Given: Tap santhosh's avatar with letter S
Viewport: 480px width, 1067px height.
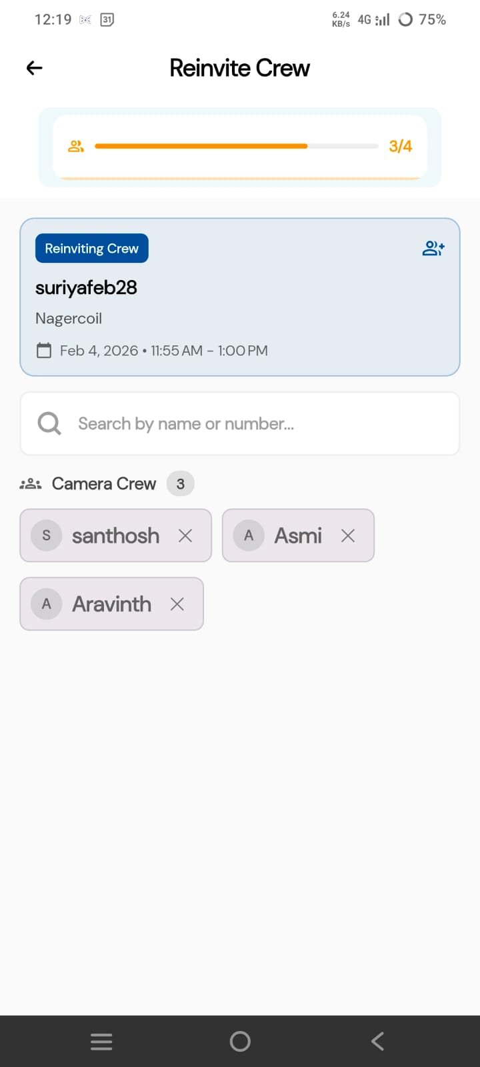Looking at the screenshot, I should 47,536.
